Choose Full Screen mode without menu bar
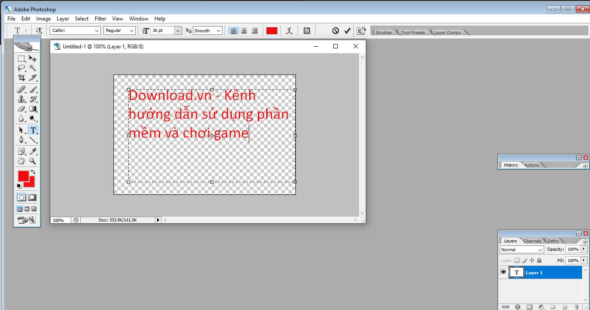 click(34, 209)
